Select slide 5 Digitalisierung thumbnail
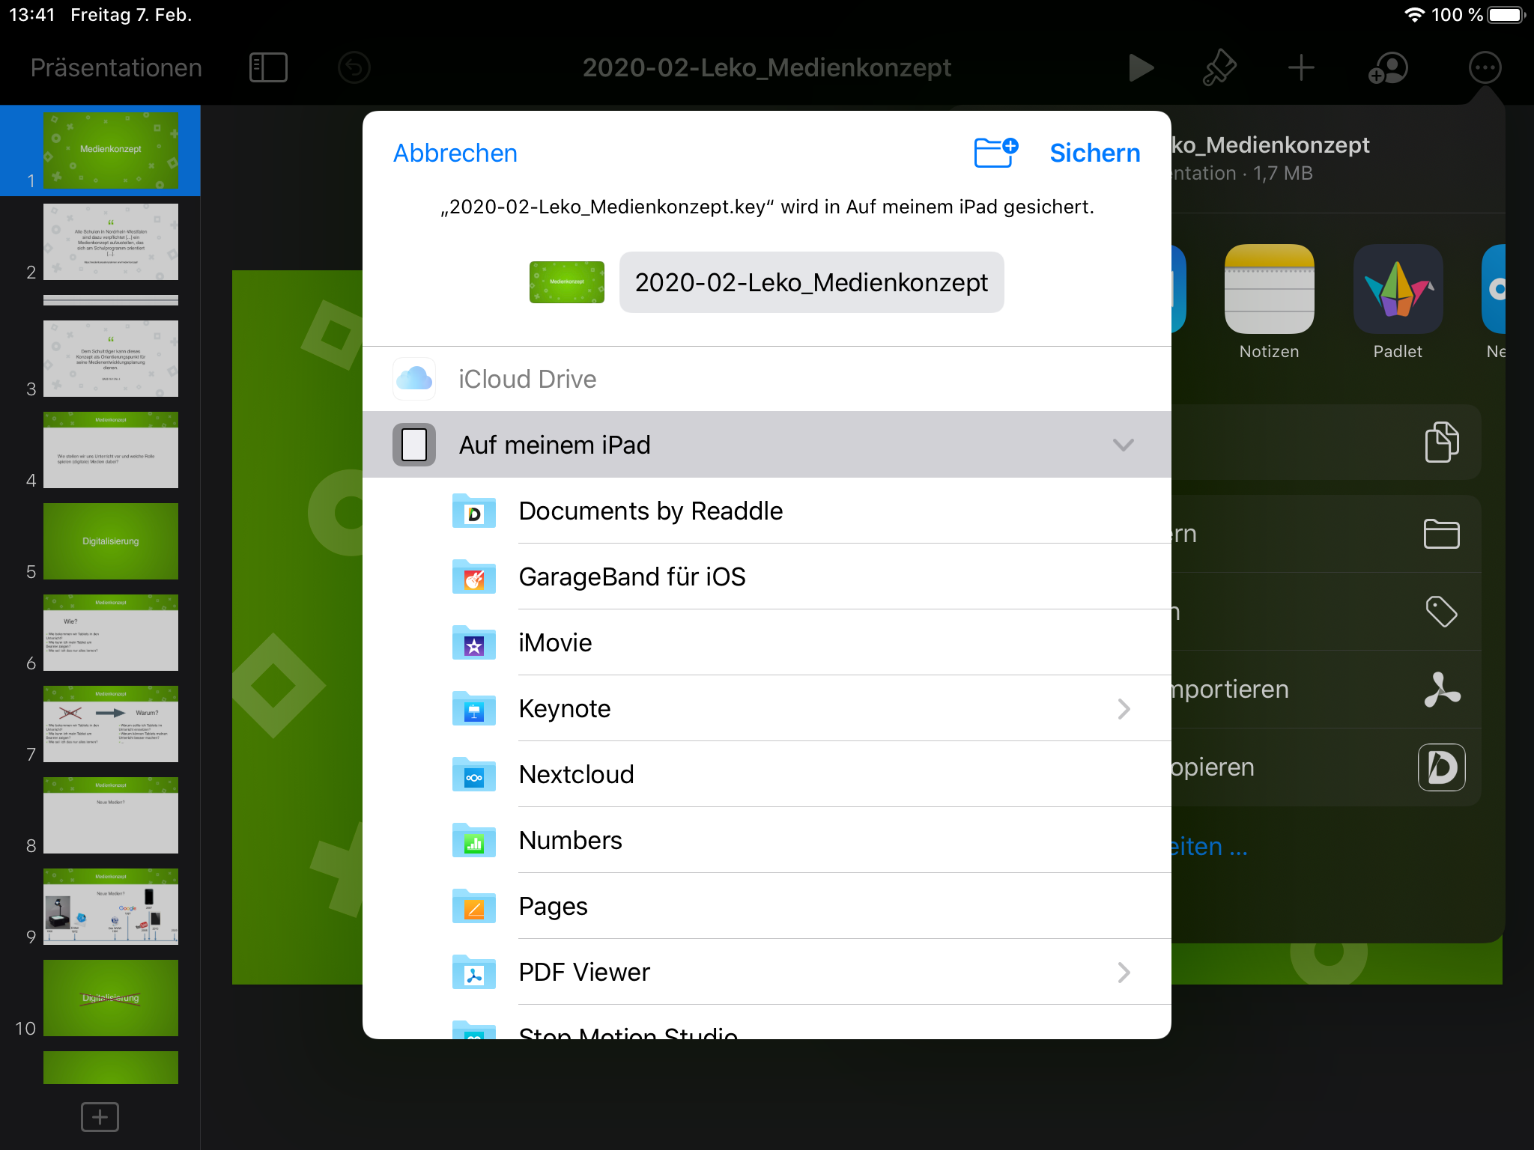The width and height of the screenshot is (1534, 1150). 111,541
